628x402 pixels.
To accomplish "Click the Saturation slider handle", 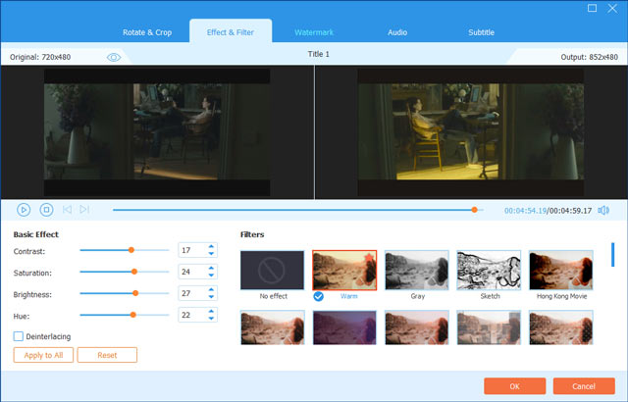I will (134, 272).
